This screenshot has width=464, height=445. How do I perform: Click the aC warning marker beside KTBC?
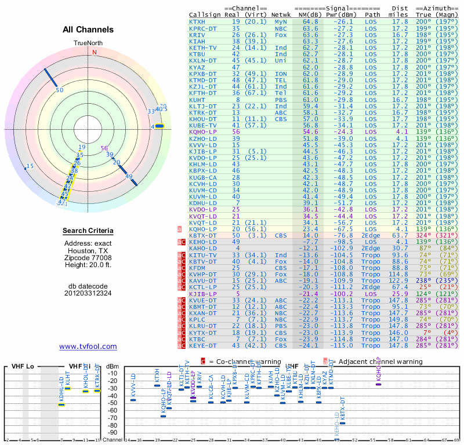coord(182,339)
